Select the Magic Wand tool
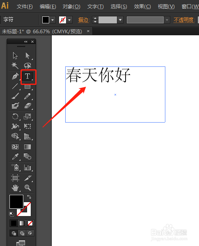Image resolution: width=199 pixels, height=246 pixels. [x=15, y=66]
